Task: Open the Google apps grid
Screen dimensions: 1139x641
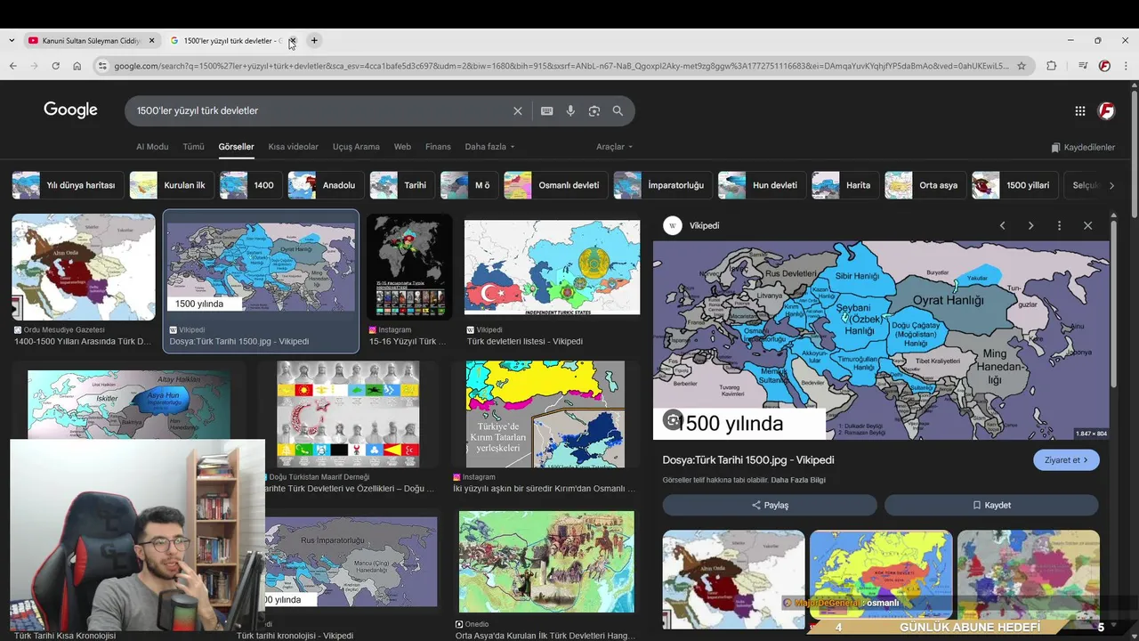Action: coord(1079,111)
